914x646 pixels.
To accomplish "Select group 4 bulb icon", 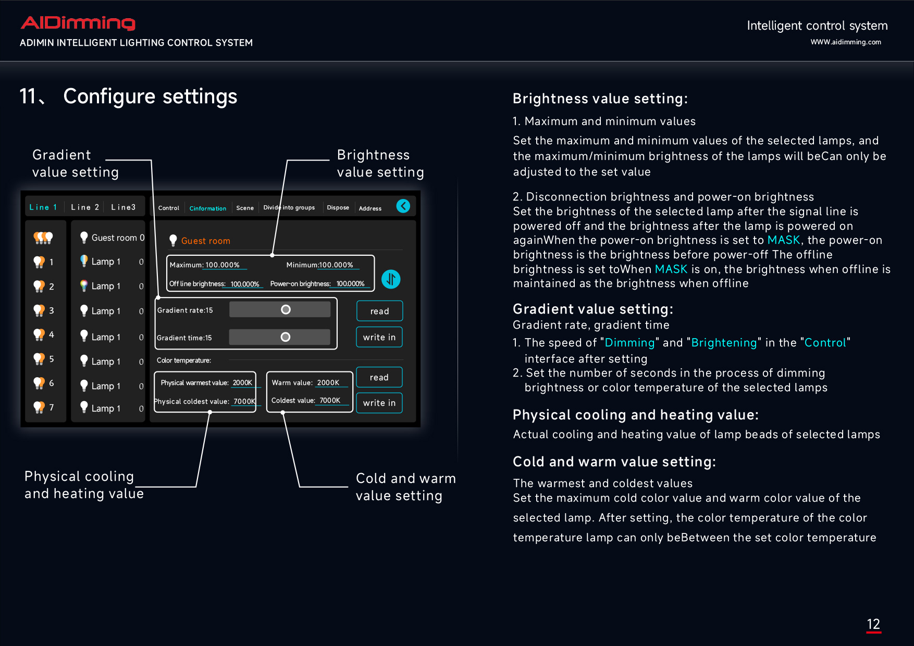I will 39,334.
